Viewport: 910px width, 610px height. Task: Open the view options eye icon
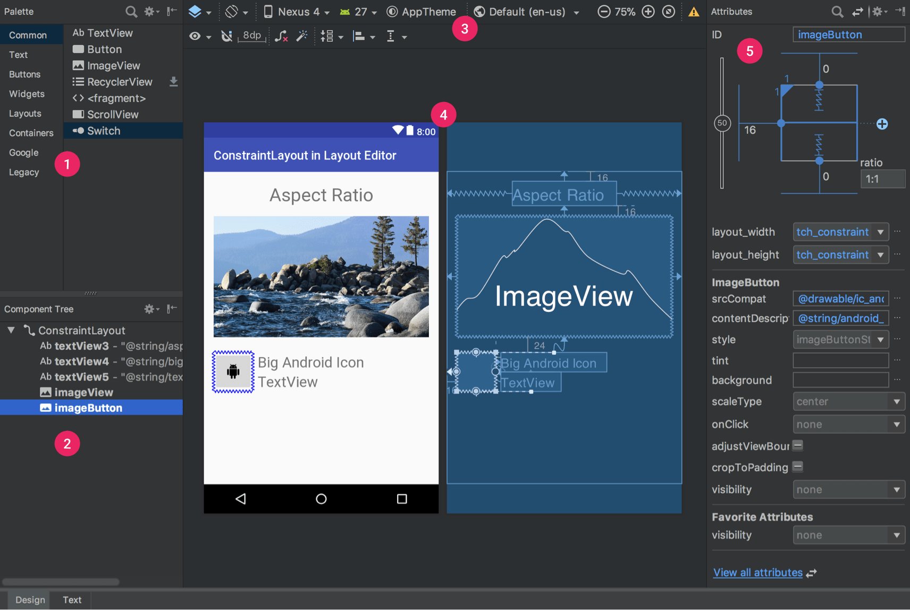(x=196, y=36)
